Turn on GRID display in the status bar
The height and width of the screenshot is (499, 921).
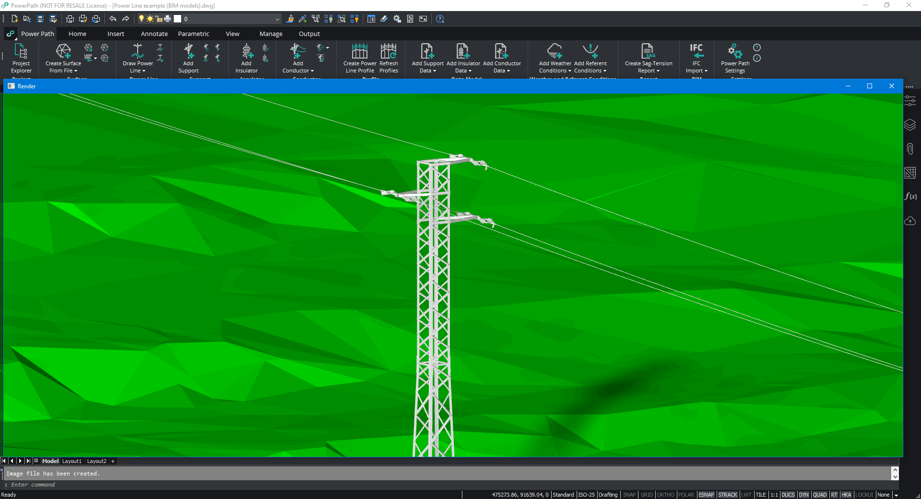coord(647,495)
